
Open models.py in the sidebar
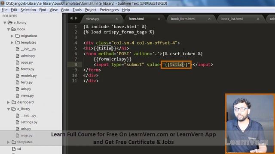click(29, 76)
